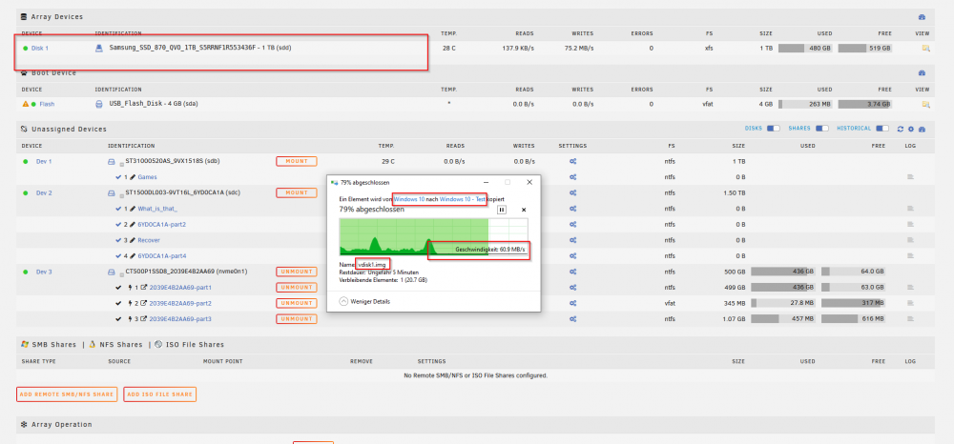View log icon for What_is_that_ partition
The height and width of the screenshot is (444, 954).
(x=911, y=209)
